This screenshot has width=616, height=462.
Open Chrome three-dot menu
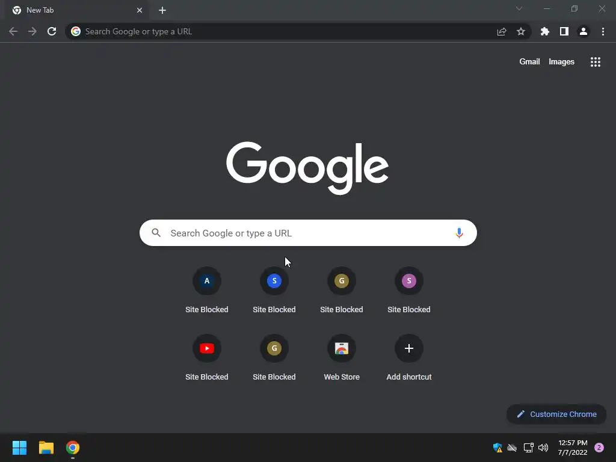(x=603, y=31)
